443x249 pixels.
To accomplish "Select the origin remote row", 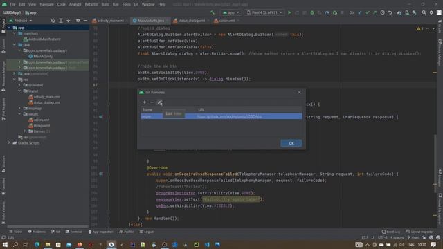I will coord(221,116).
